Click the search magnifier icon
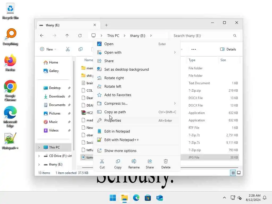The width and height of the screenshot is (272, 204). pos(235,36)
